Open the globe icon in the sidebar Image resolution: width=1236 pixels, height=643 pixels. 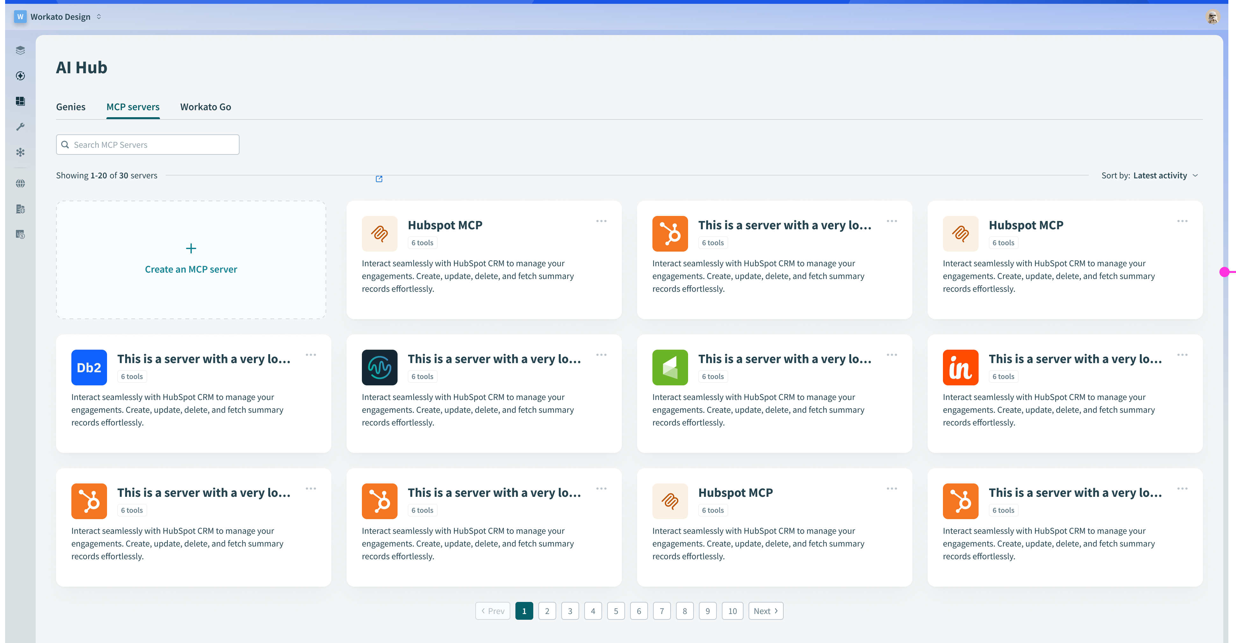coord(20,183)
